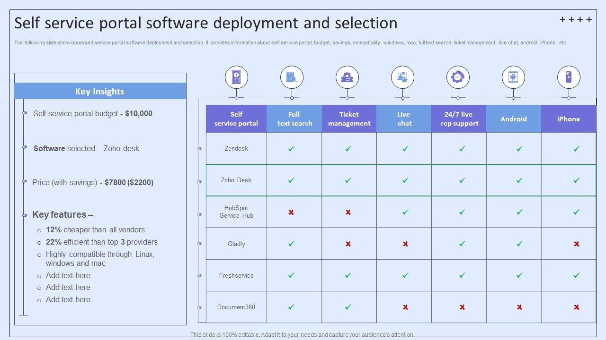Select the highlighted green Zoho Desk row border
606x340 pixels.
[x=401, y=164]
